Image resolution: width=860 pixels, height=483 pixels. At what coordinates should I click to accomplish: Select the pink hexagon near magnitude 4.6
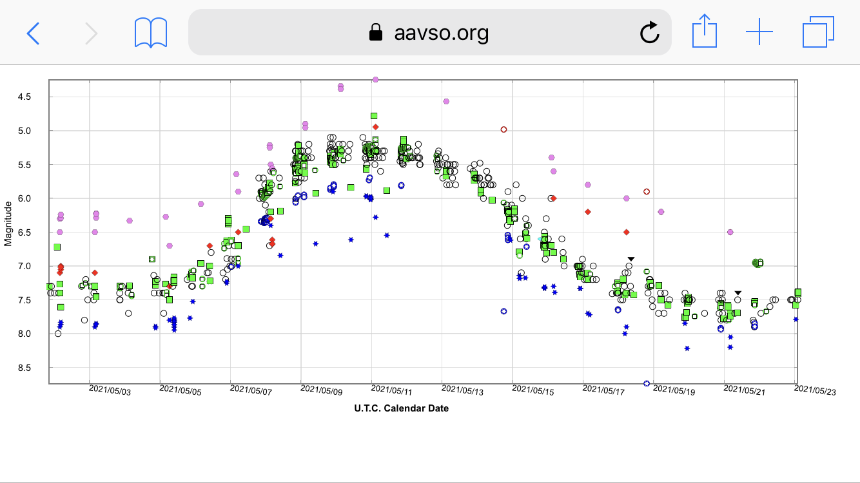(446, 101)
